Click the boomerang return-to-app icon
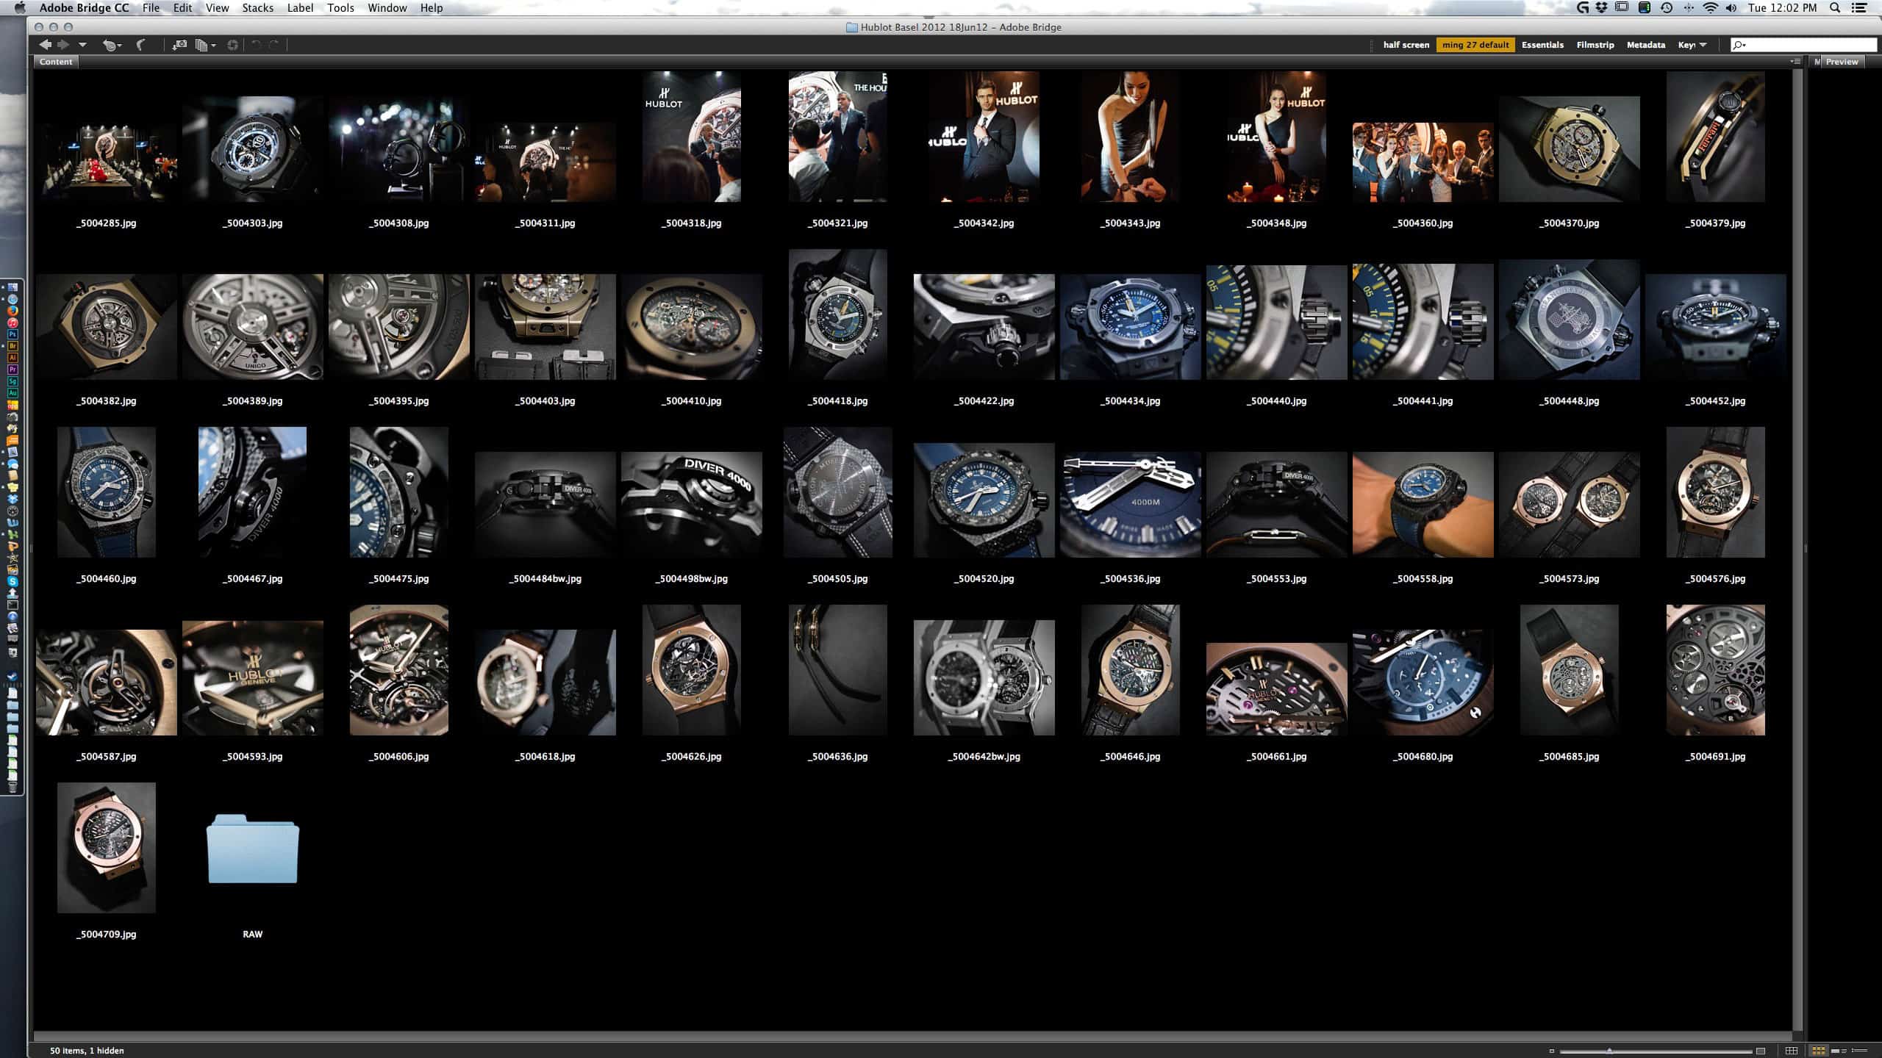Image resolution: width=1882 pixels, height=1058 pixels. (x=140, y=45)
